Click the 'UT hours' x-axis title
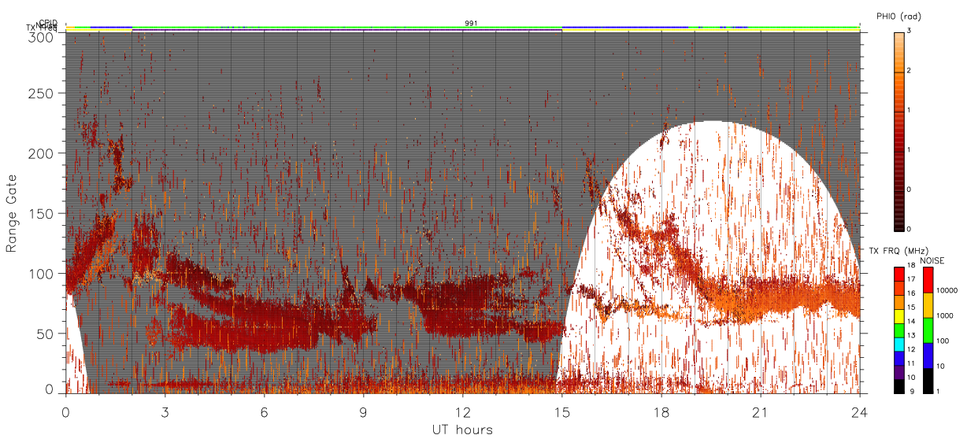The height and width of the screenshot is (446, 967). click(x=462, y=430)
